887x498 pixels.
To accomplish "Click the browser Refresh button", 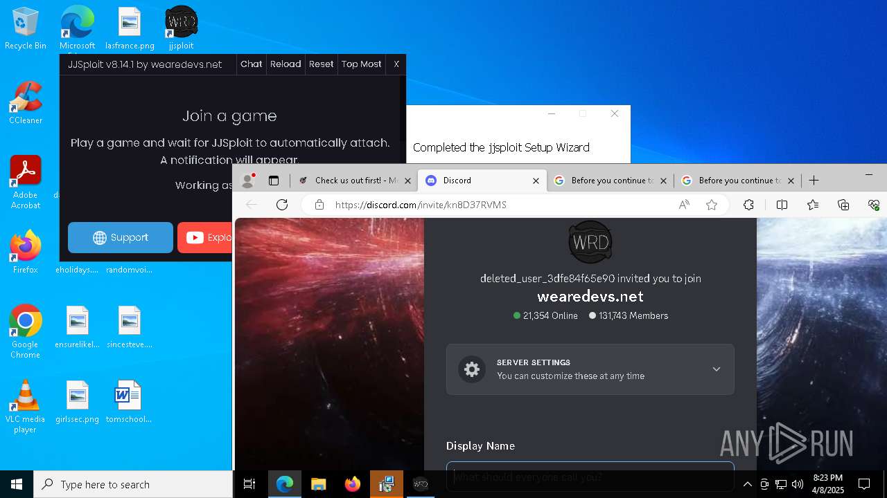I will pos(281,205).
